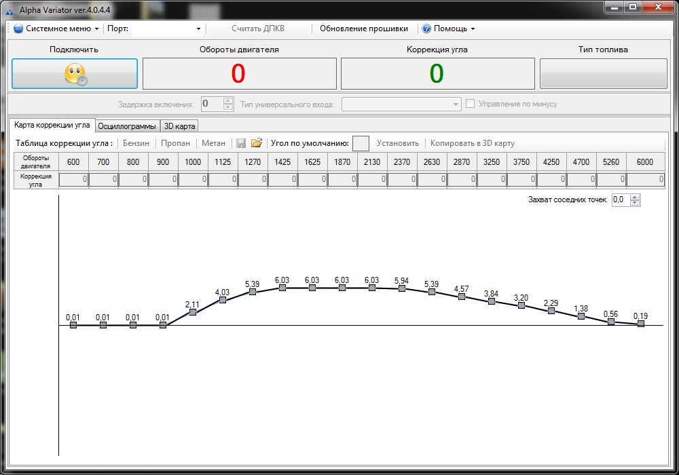Viewport: 679px width, 475px height.
Task: Click the Обновление прошивки button
Action: [364, 28]
